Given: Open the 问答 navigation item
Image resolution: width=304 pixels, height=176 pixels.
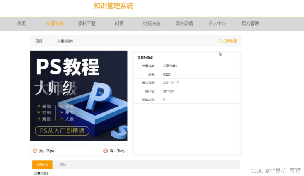Looking at the screenshot, I should pyautogui.click(x=119, y=24).
